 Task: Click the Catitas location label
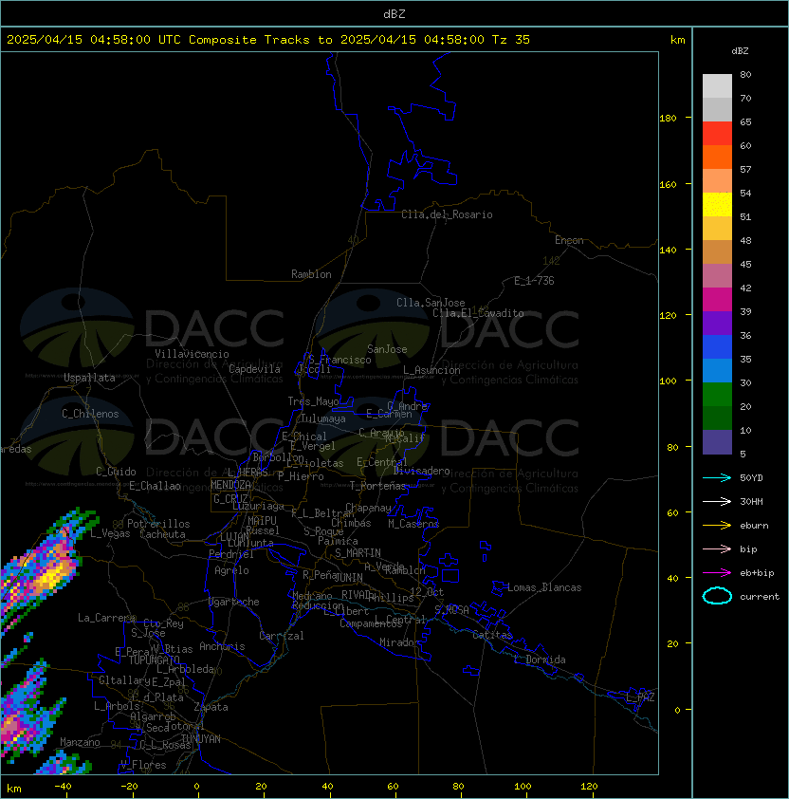coord(492,635)
